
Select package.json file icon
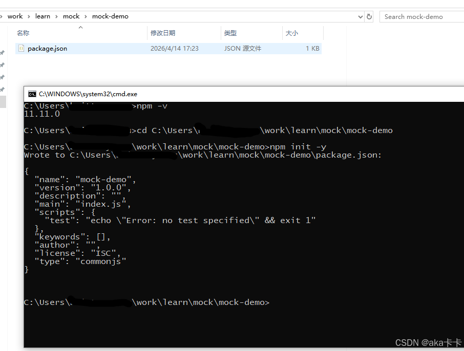coord(21,48)
